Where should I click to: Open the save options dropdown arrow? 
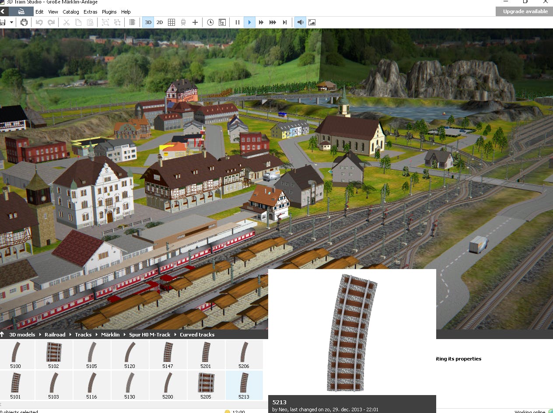click(x=11, y=22)
